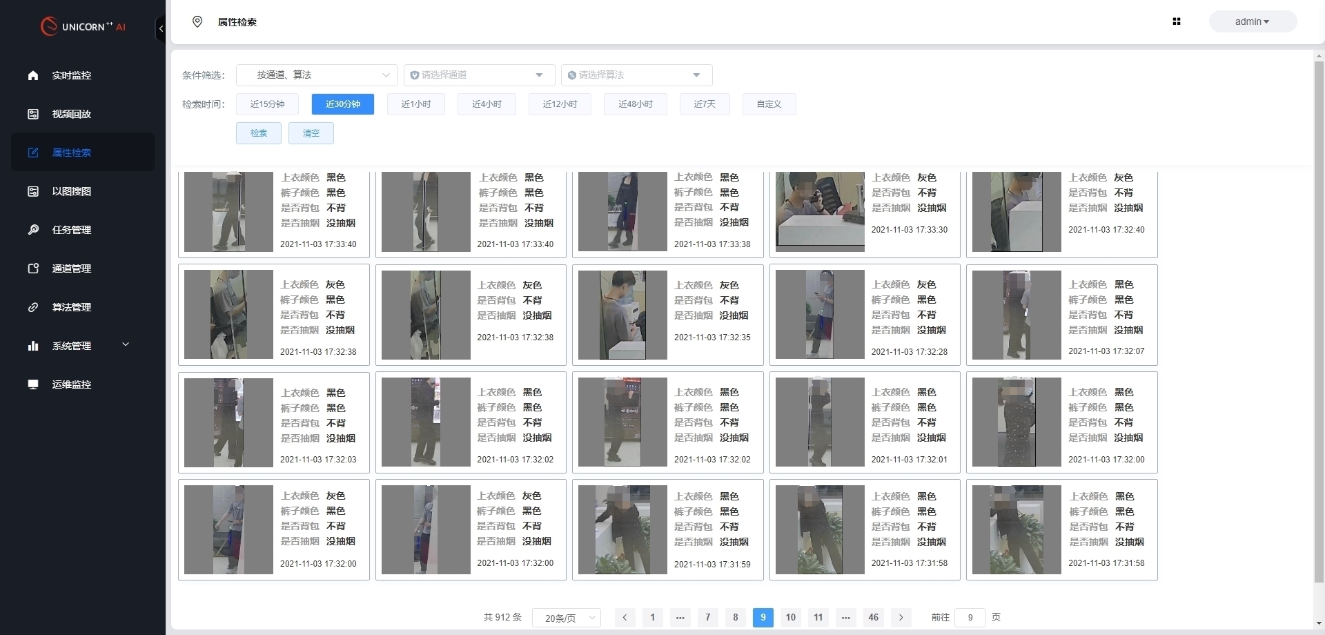
Task: Collapse the sidebar with the arrow handle
Action: [x=161, y=28]
